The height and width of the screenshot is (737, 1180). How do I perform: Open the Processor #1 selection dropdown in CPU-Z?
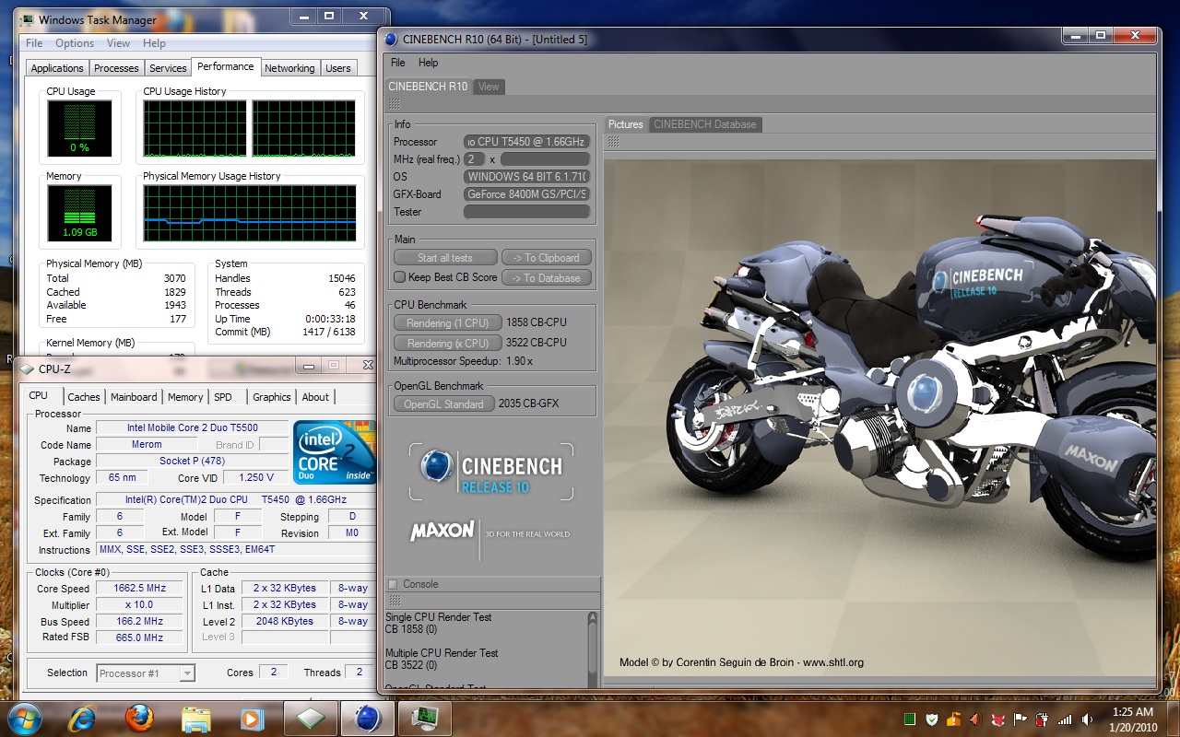[146, 673]
